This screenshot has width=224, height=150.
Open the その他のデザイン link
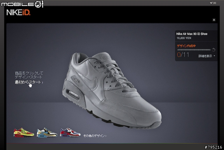(x=95, y=136)
